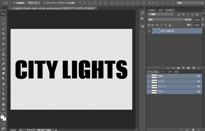Create a new layer icon
Viewport: 205px width, 131px height.
point(194,68)
